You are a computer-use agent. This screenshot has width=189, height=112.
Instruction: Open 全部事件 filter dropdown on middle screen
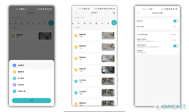(78, 27)
